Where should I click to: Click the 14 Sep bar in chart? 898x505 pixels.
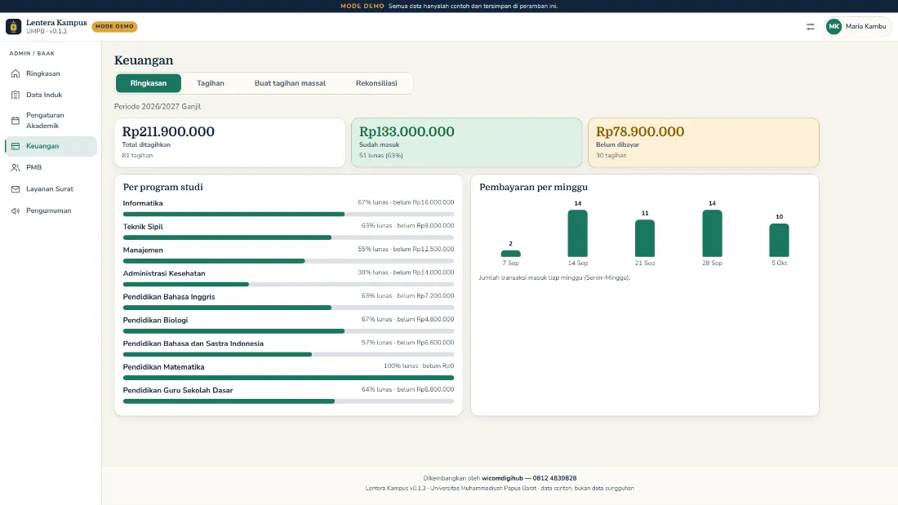[x=577, y=233]
